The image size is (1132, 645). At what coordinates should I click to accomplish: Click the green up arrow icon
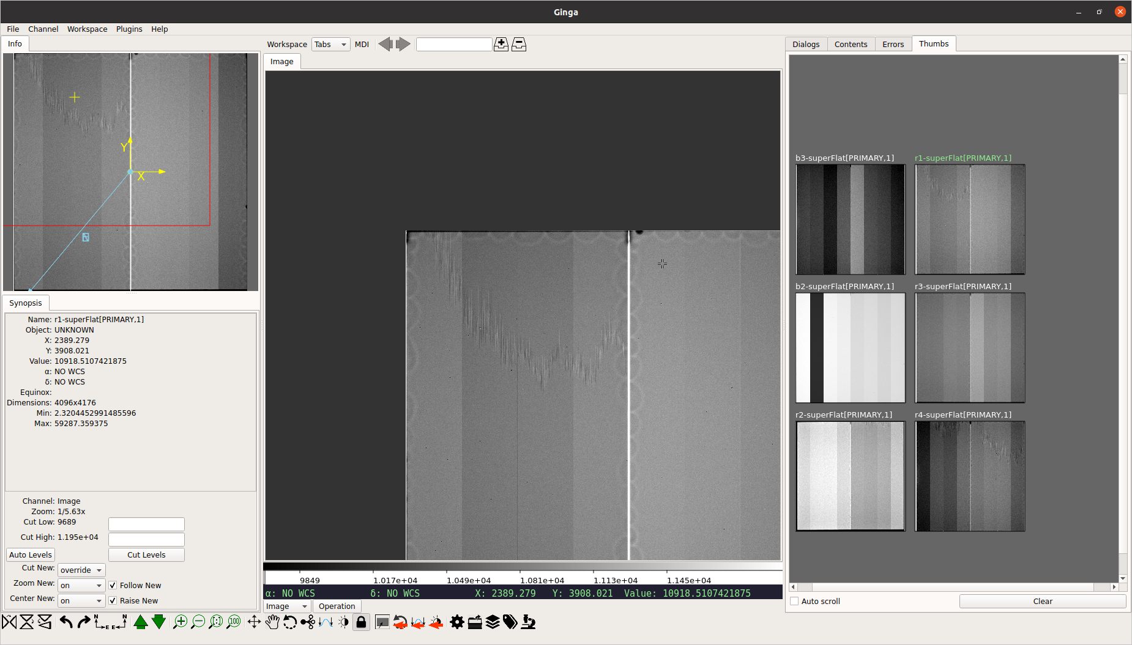pos(141,622)
